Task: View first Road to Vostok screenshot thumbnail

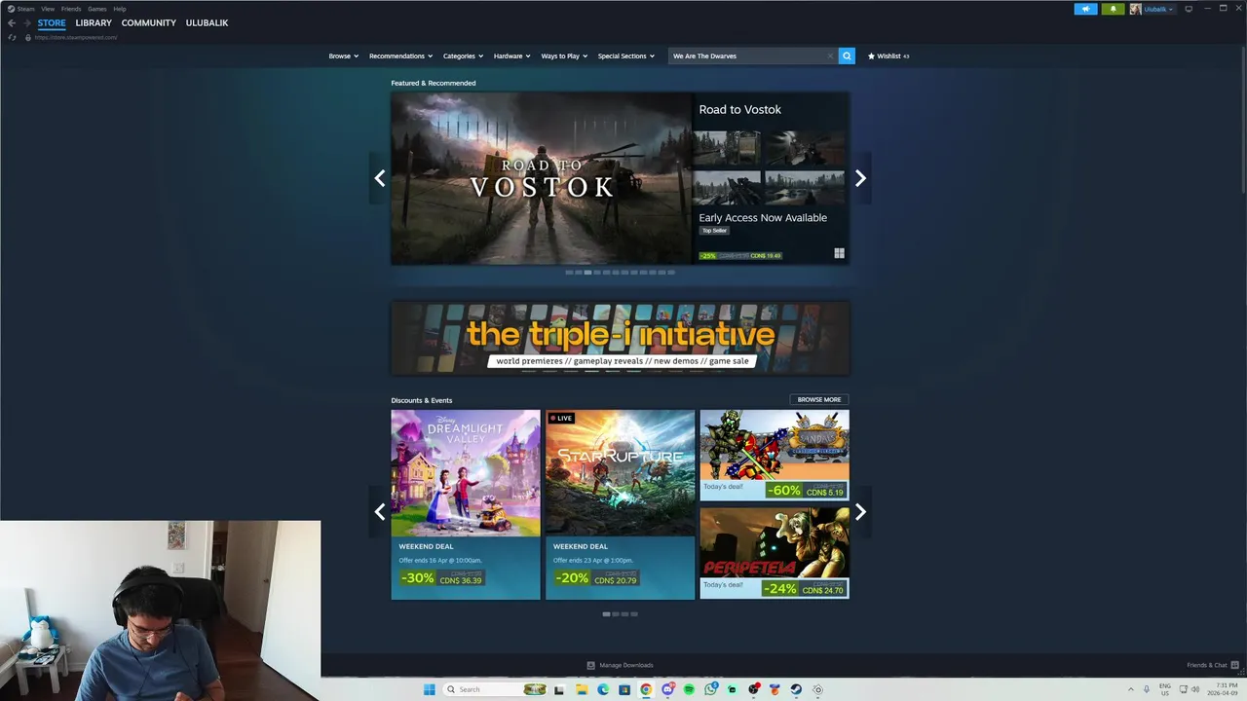Action: [x=727, y=148]
